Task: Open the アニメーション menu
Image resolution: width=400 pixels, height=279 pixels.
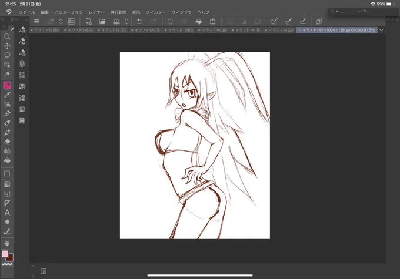Action: (68, 12)
